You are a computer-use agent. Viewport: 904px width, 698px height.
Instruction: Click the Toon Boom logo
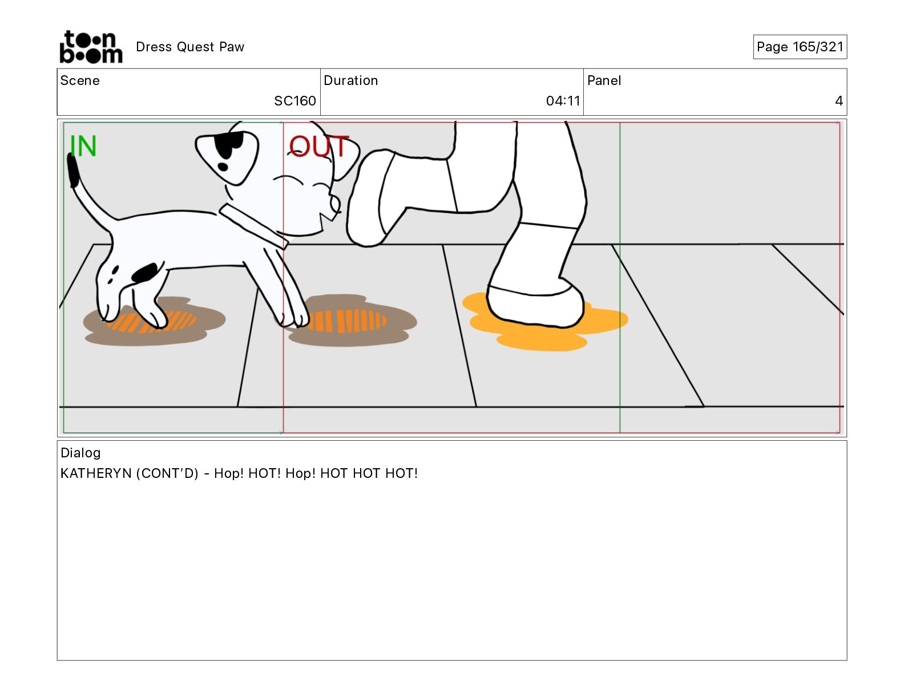pyautogui.click(x=91, y=47)
